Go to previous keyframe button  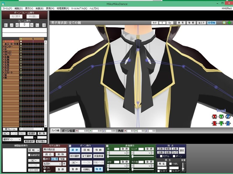[12, 25]
